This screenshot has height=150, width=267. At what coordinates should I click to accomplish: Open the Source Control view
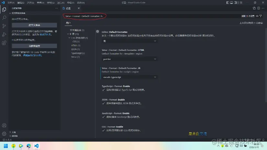[x=4, y=26]
